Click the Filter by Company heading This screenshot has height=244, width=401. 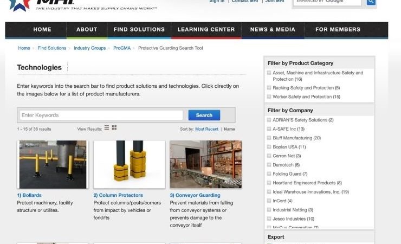290,111
